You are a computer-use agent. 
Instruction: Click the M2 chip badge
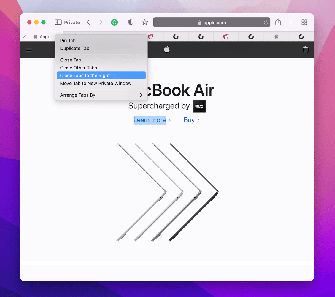[199, 106]
